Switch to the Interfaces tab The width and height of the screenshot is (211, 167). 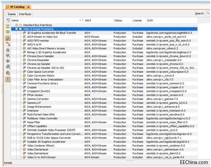pyautogui.click(x=25, y=14)
